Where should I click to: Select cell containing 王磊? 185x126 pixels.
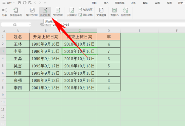click(x=18, y=59)
